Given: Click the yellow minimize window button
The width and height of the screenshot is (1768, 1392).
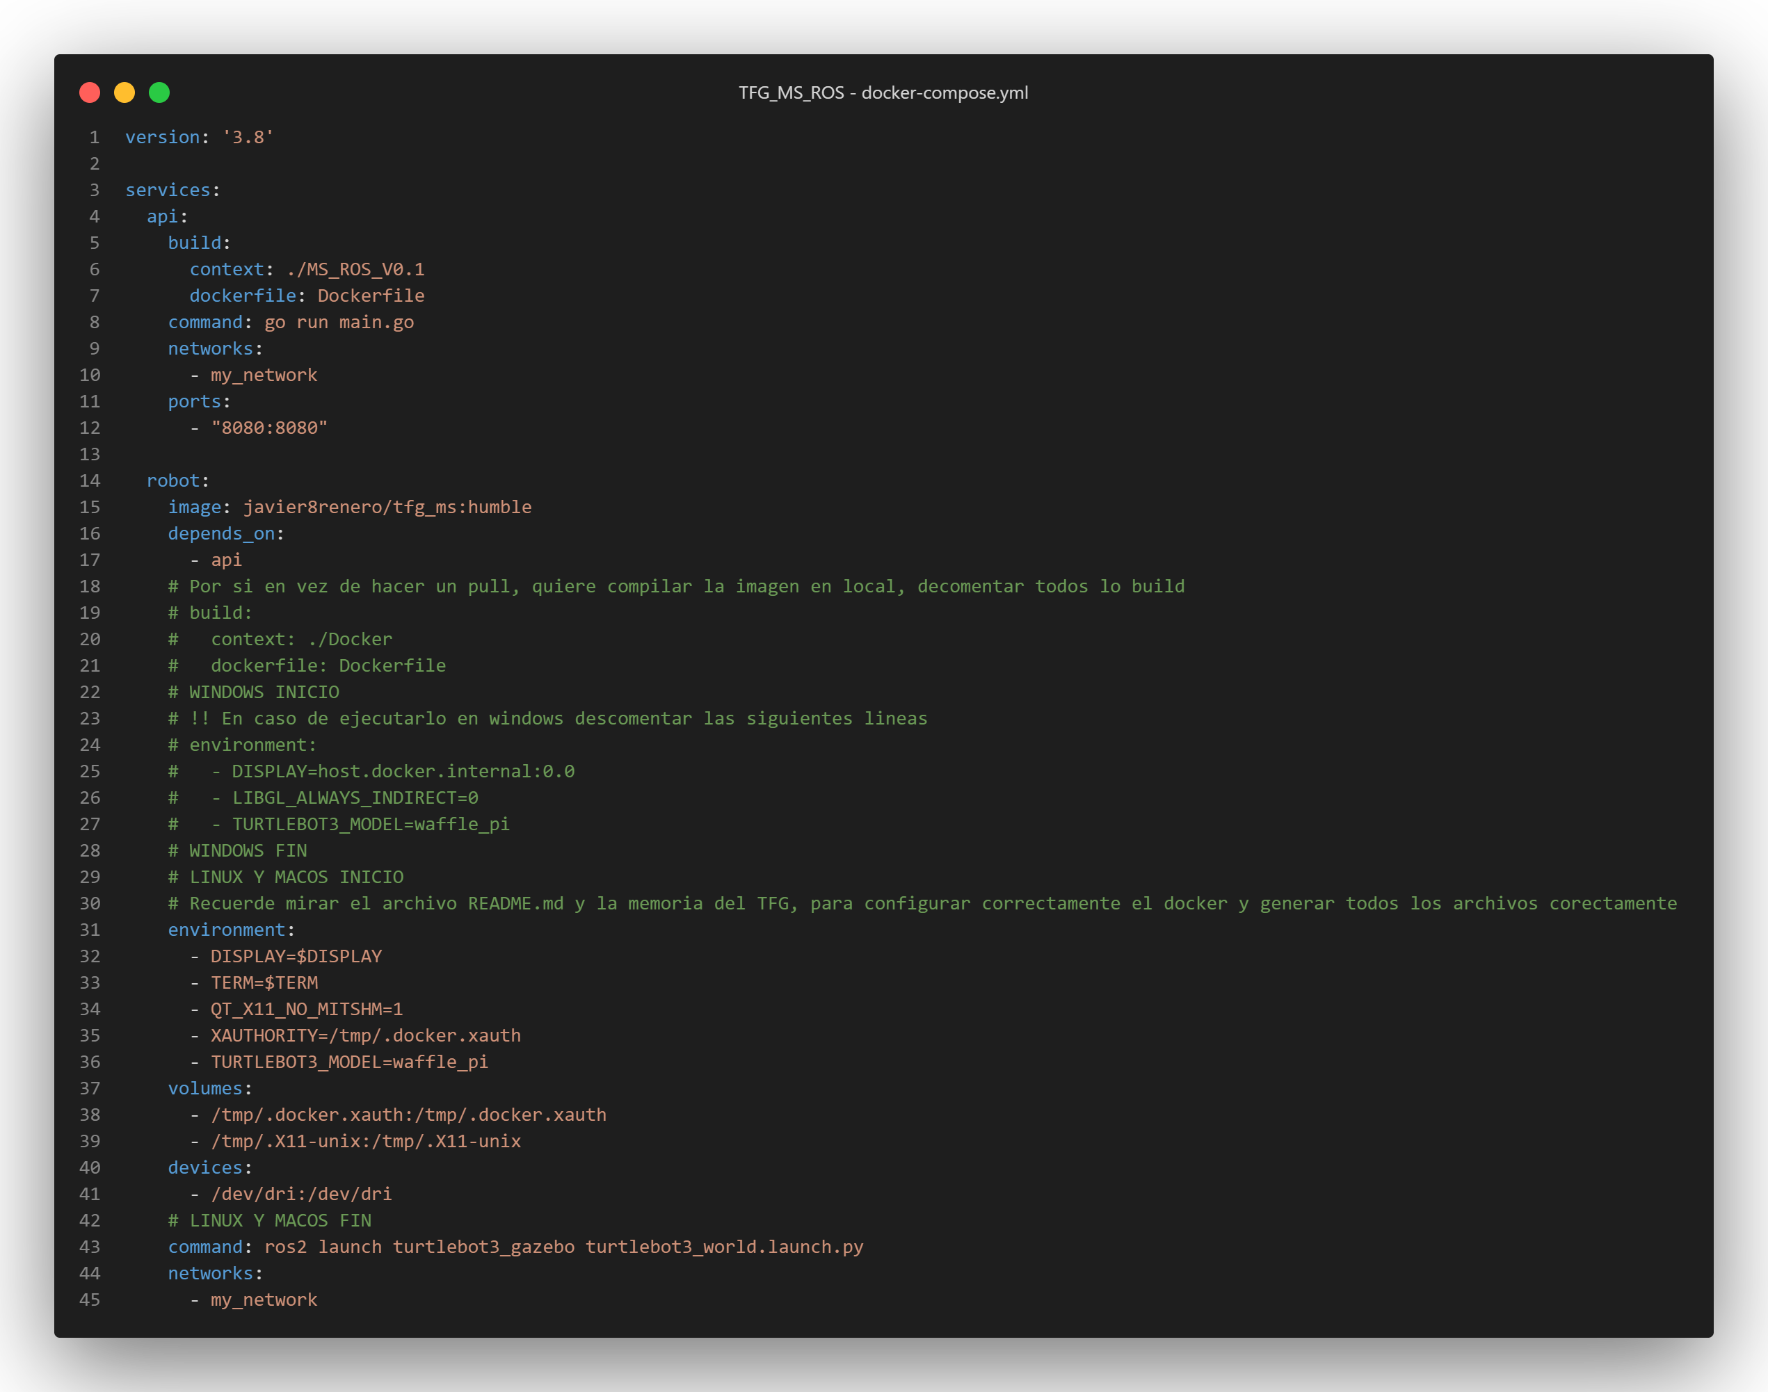Looking at the screenshot, I should [x=124, y=93].
